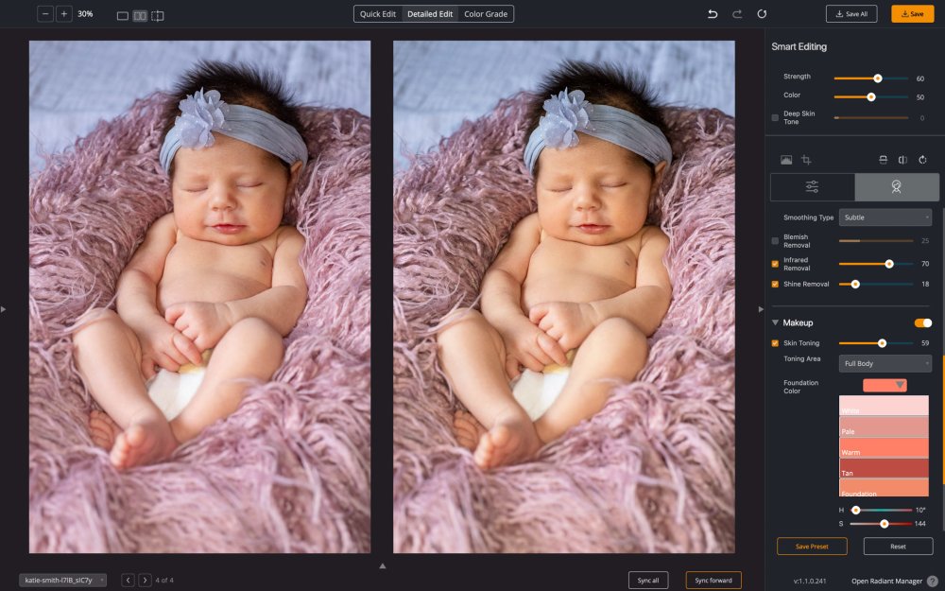
Task: Click the Sync forward button
Action: (713, 580)
